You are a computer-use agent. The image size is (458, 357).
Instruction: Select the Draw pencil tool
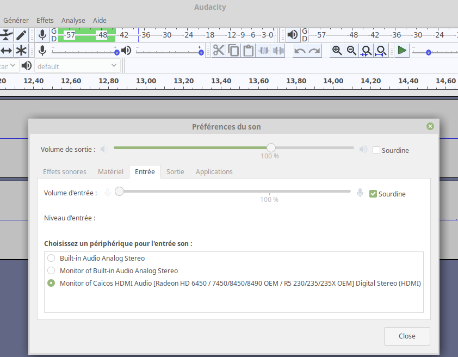coord(21,35)
